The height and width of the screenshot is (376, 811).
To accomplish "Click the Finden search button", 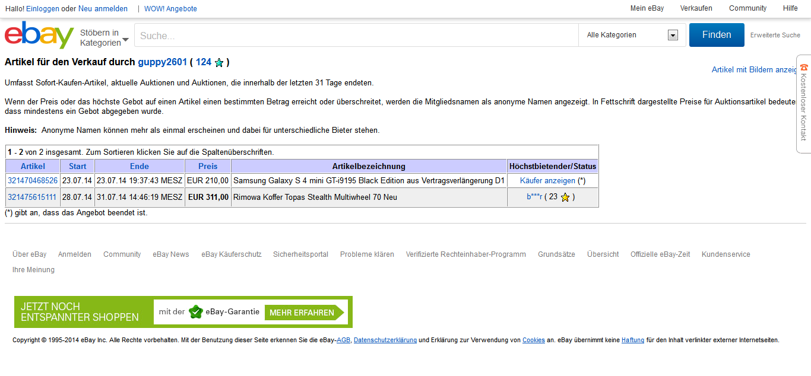I will pos(717,35).
